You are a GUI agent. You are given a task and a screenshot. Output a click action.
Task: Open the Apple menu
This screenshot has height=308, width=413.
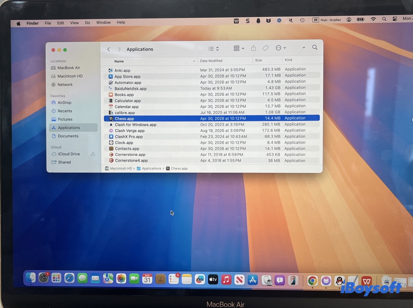pos(19,23)
